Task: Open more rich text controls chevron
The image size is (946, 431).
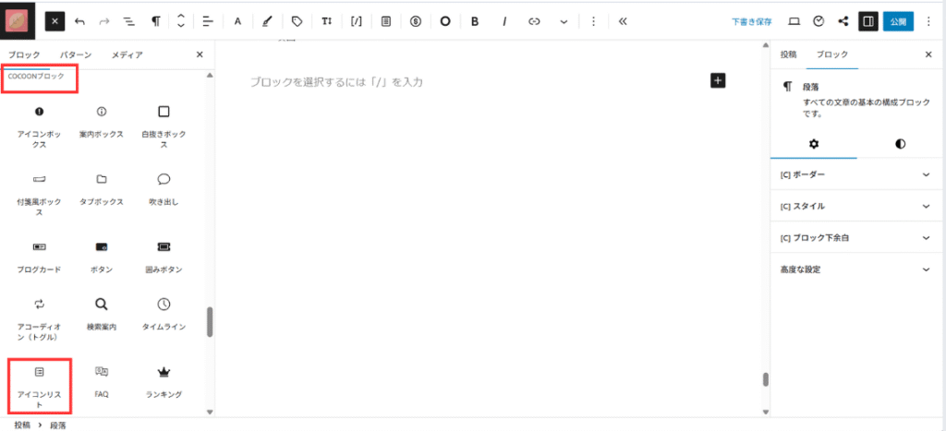Action: [x=564, y=21]
